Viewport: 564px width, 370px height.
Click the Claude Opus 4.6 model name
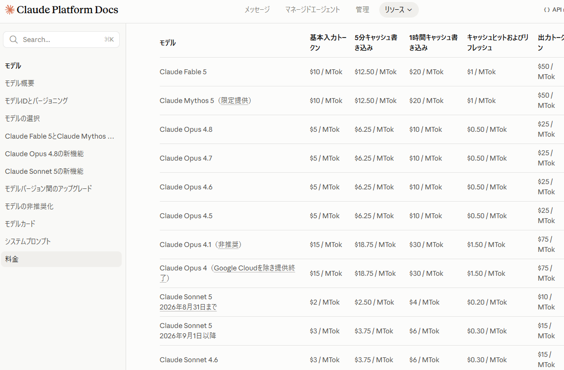point(186,187)
